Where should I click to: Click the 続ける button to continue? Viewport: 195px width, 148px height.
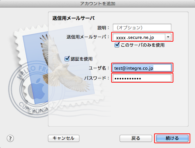(172, 138)
